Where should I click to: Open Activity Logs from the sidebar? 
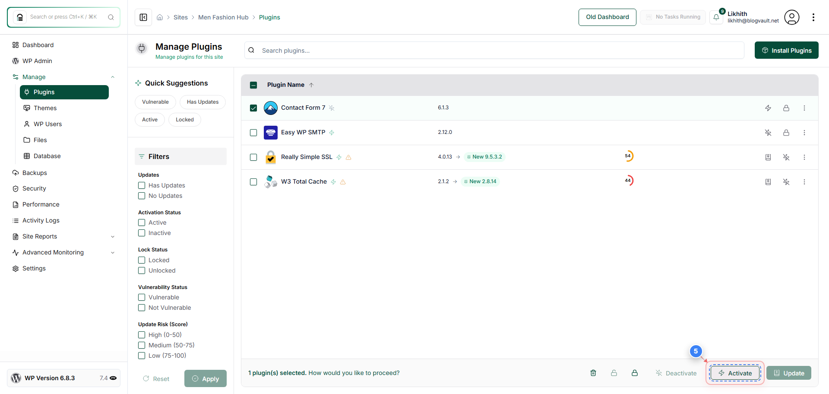(x=41, y=220)
